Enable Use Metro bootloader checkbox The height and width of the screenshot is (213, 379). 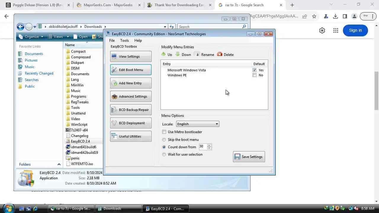[x=164, y=132]
